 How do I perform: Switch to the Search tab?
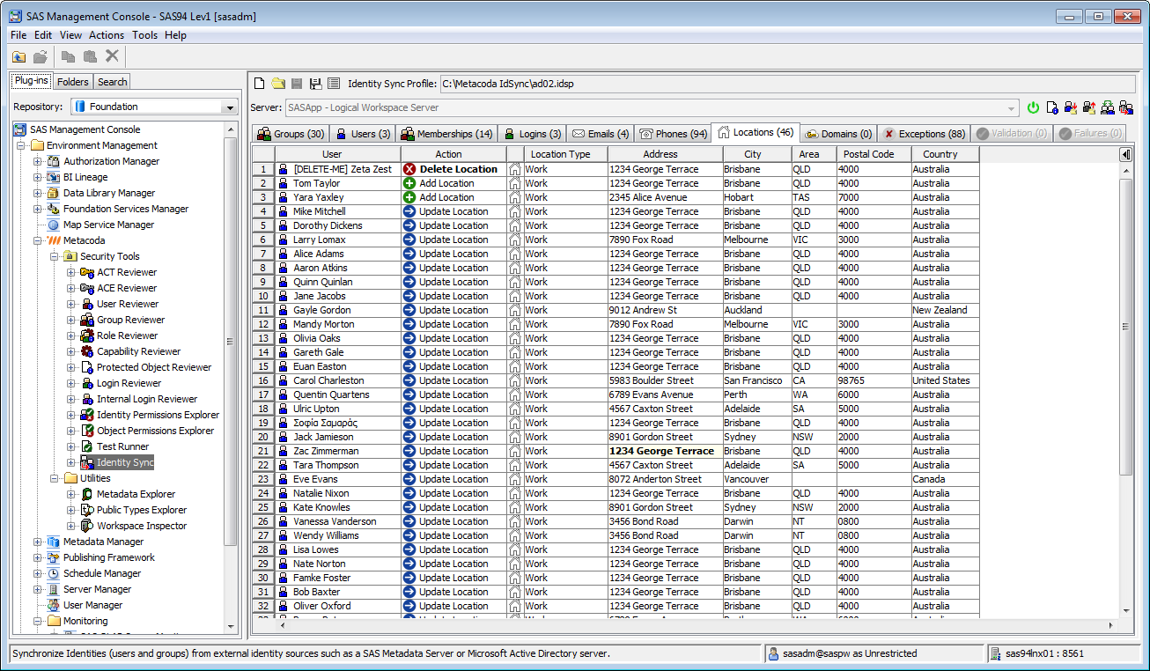tap(112, 82)
